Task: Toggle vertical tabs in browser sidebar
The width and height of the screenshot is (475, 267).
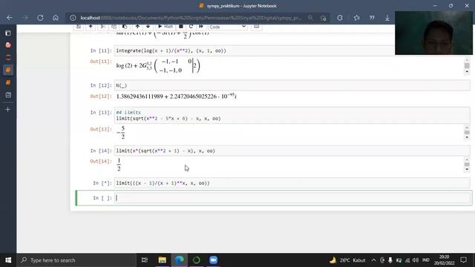Action: (x=8, y=33)
